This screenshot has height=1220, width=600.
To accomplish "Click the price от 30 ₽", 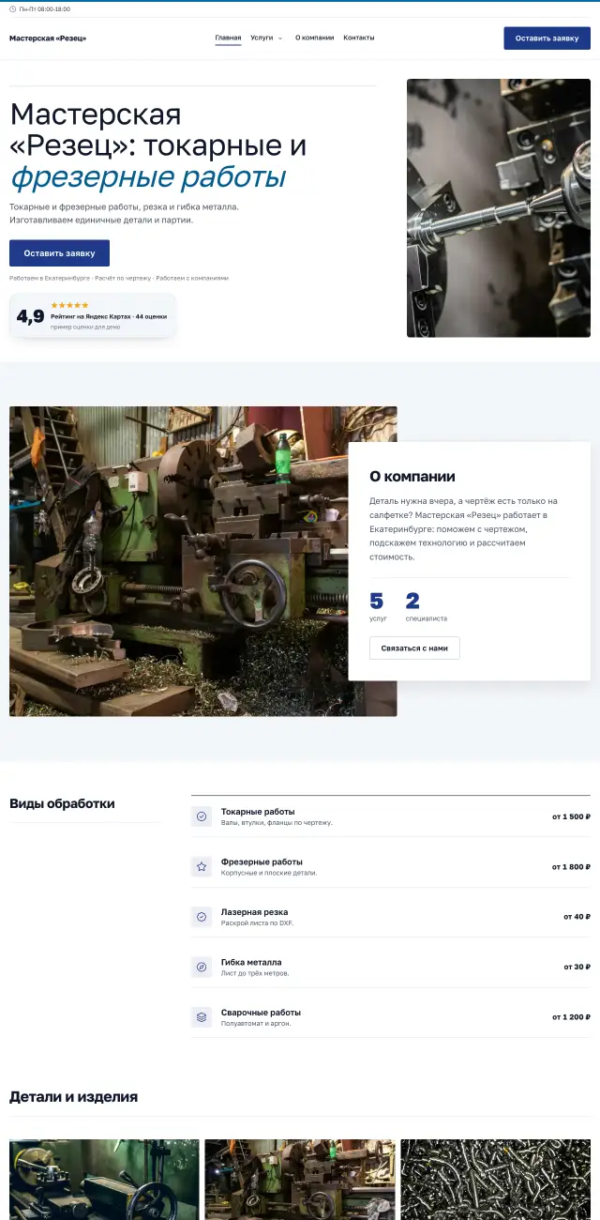I will 577,968.
